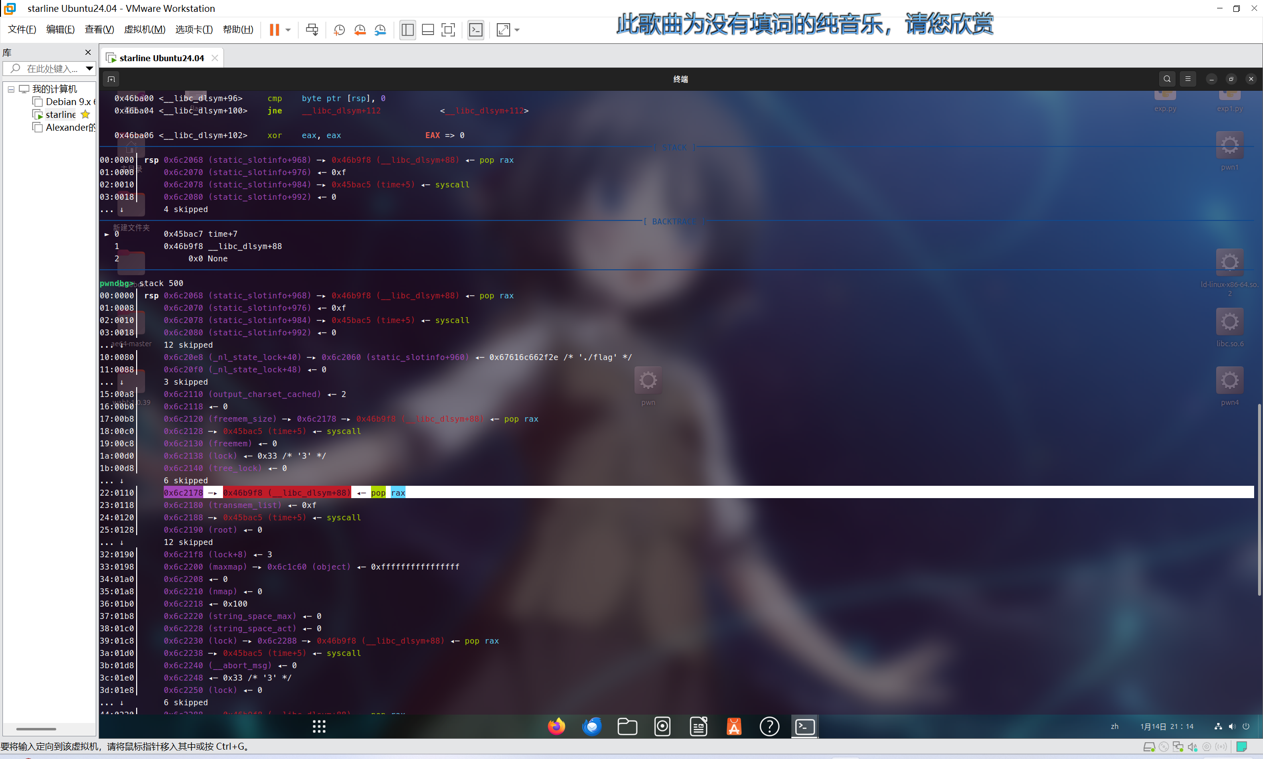Toggle the thumbnail bar view
1263x759 pixels.
click(x=428, y=30)
